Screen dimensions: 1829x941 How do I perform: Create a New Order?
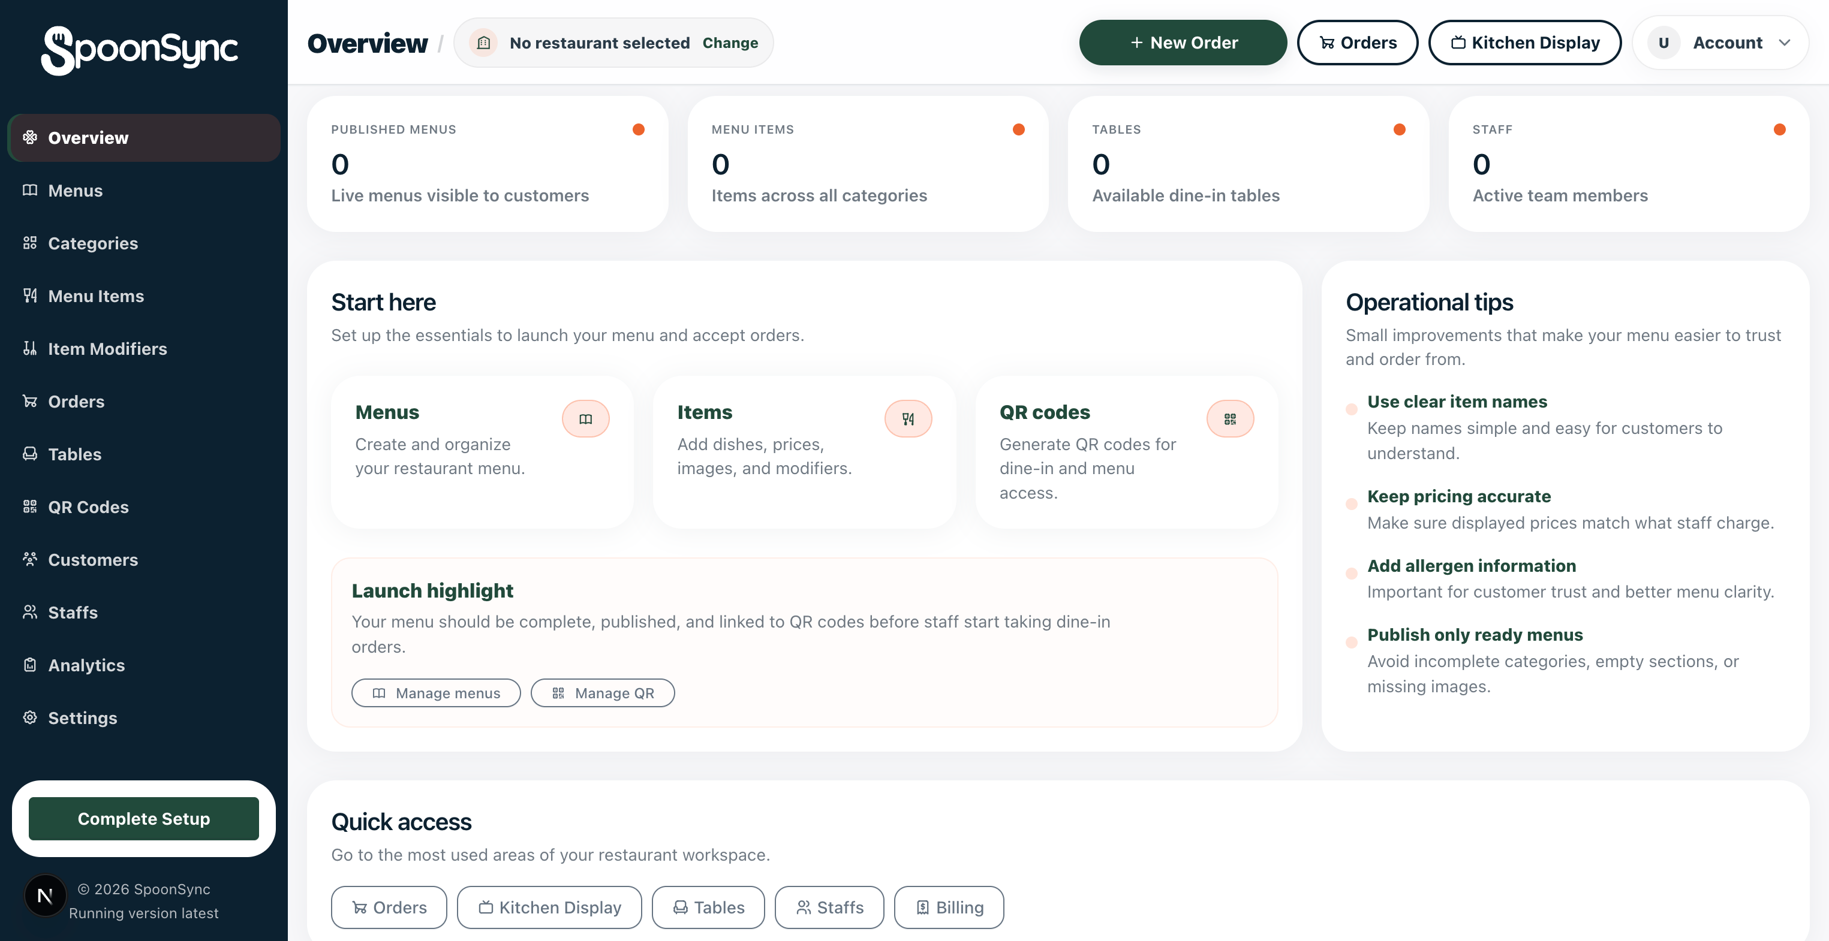point(1183,43)
